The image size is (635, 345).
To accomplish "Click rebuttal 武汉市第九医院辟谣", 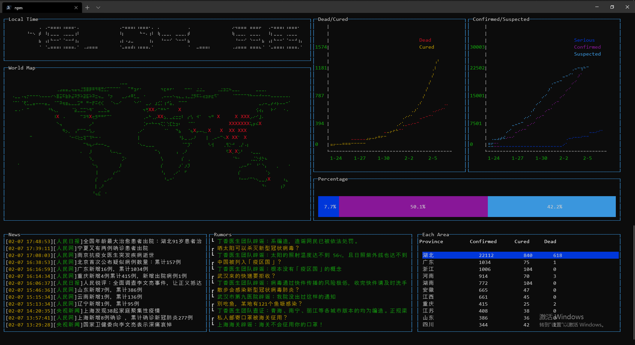I will point(276,297).
